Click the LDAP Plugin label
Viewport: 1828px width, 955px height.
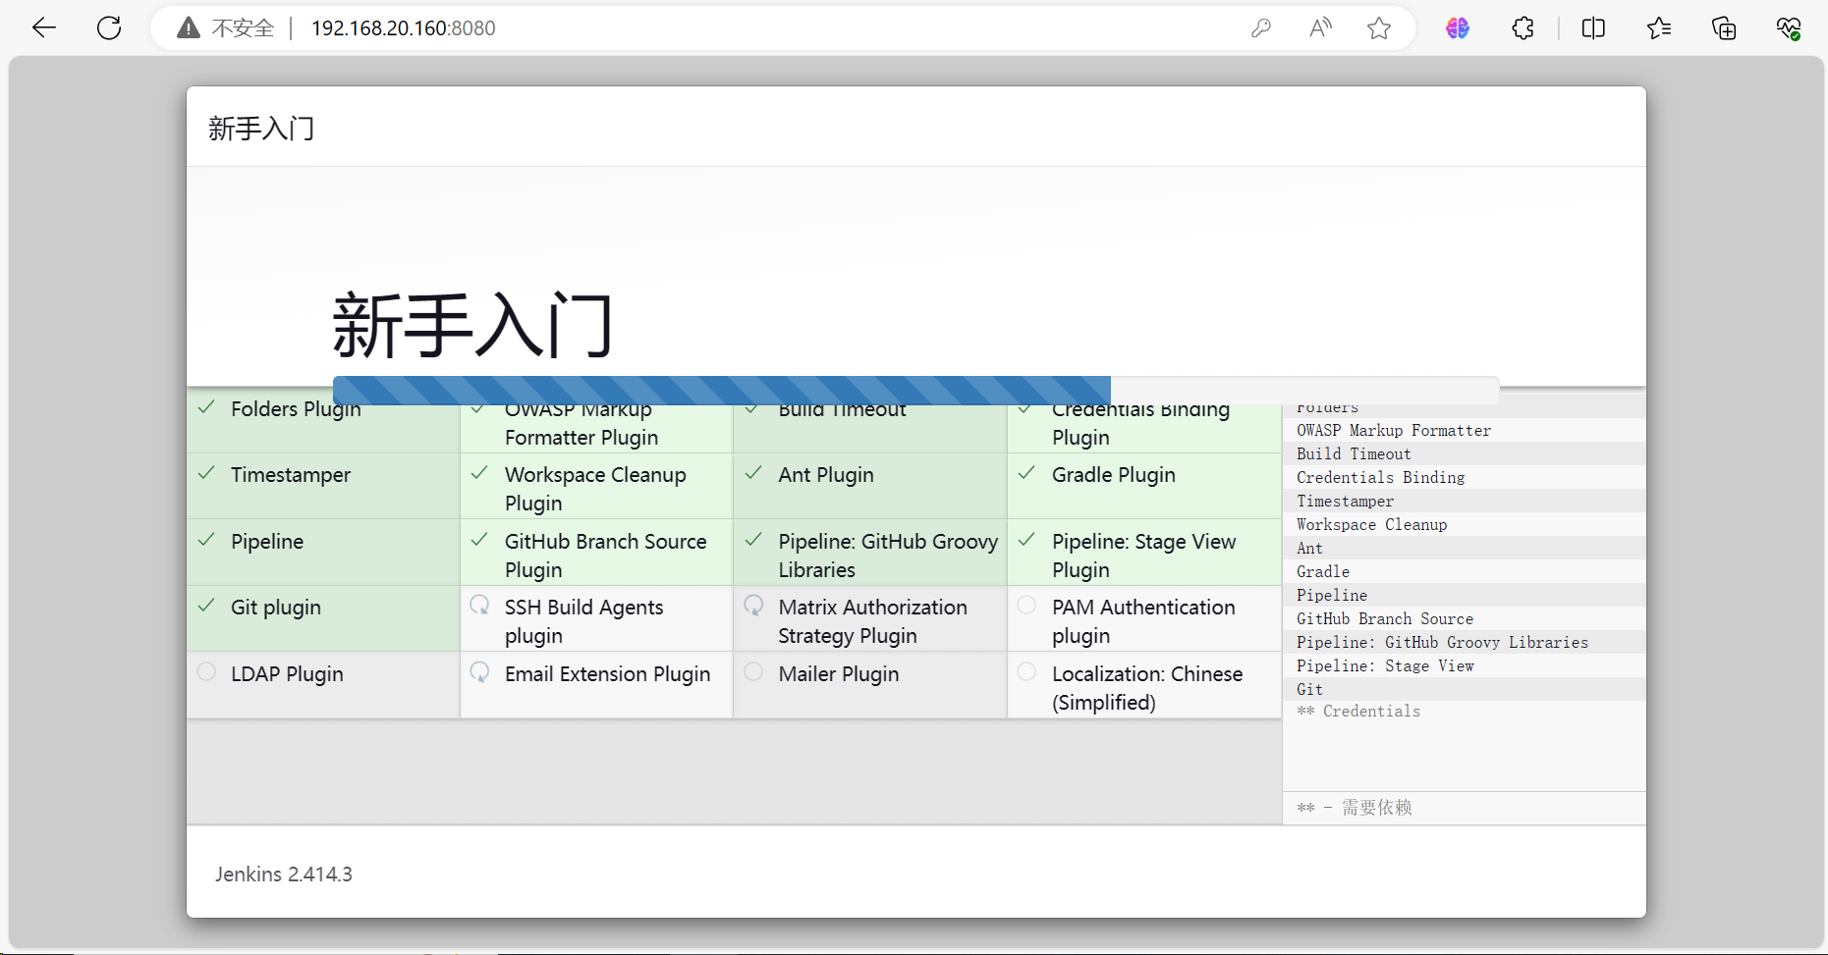tap(287, 674)
